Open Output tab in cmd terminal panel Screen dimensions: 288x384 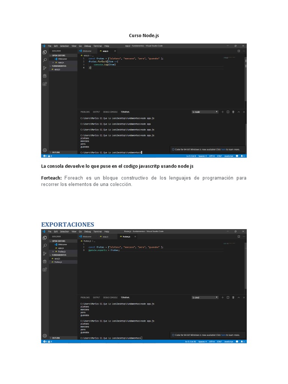coord(96,297)
